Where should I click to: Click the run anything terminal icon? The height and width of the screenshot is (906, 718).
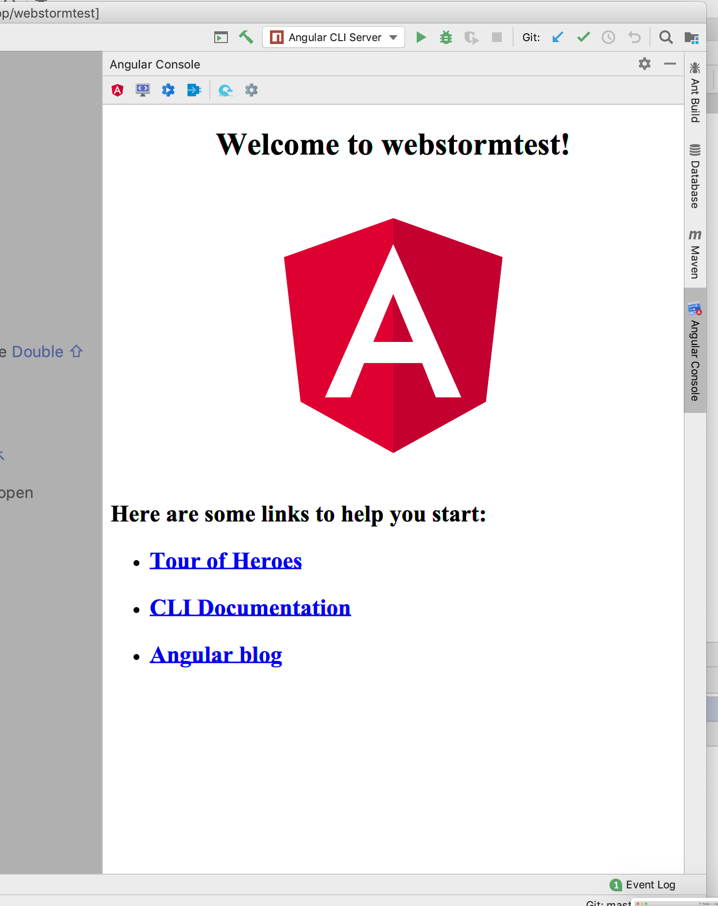click(x=221, y=37)
